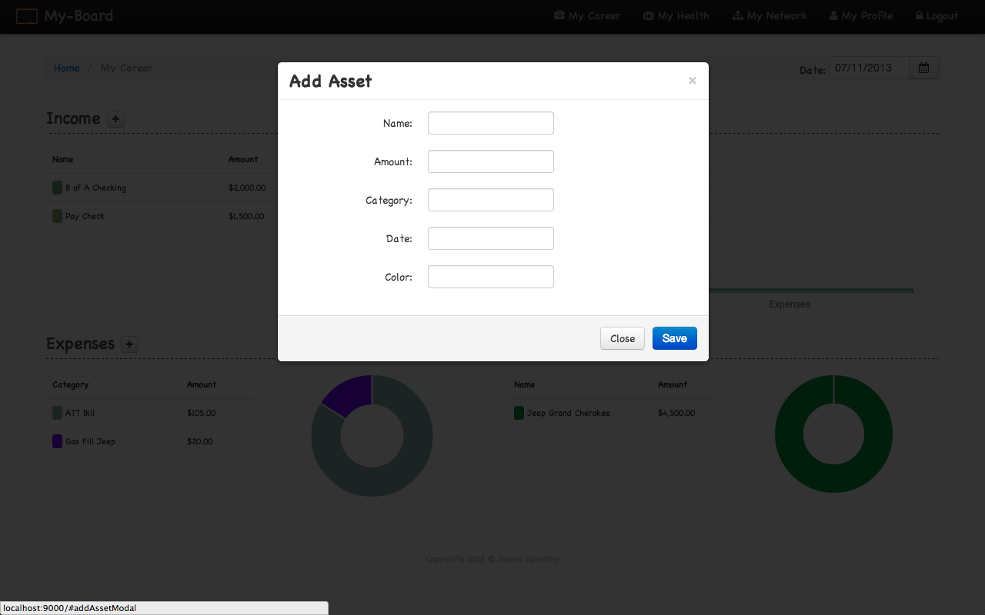This screenshot has width=985, height=615.
Task: Click the Jeep Grand Cherokee color swatch
Action: pyautogui.click(x=519, y=413)
